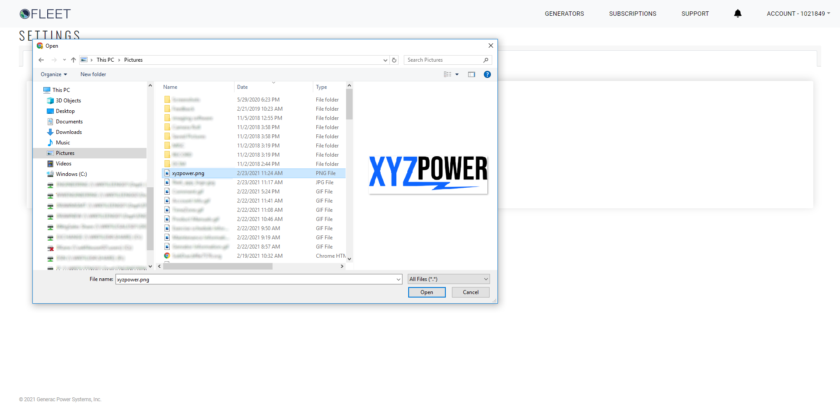This screenshot has height=410, width=840.
Task: Open the Account - 1021849 dropdown
Action: 798,14
